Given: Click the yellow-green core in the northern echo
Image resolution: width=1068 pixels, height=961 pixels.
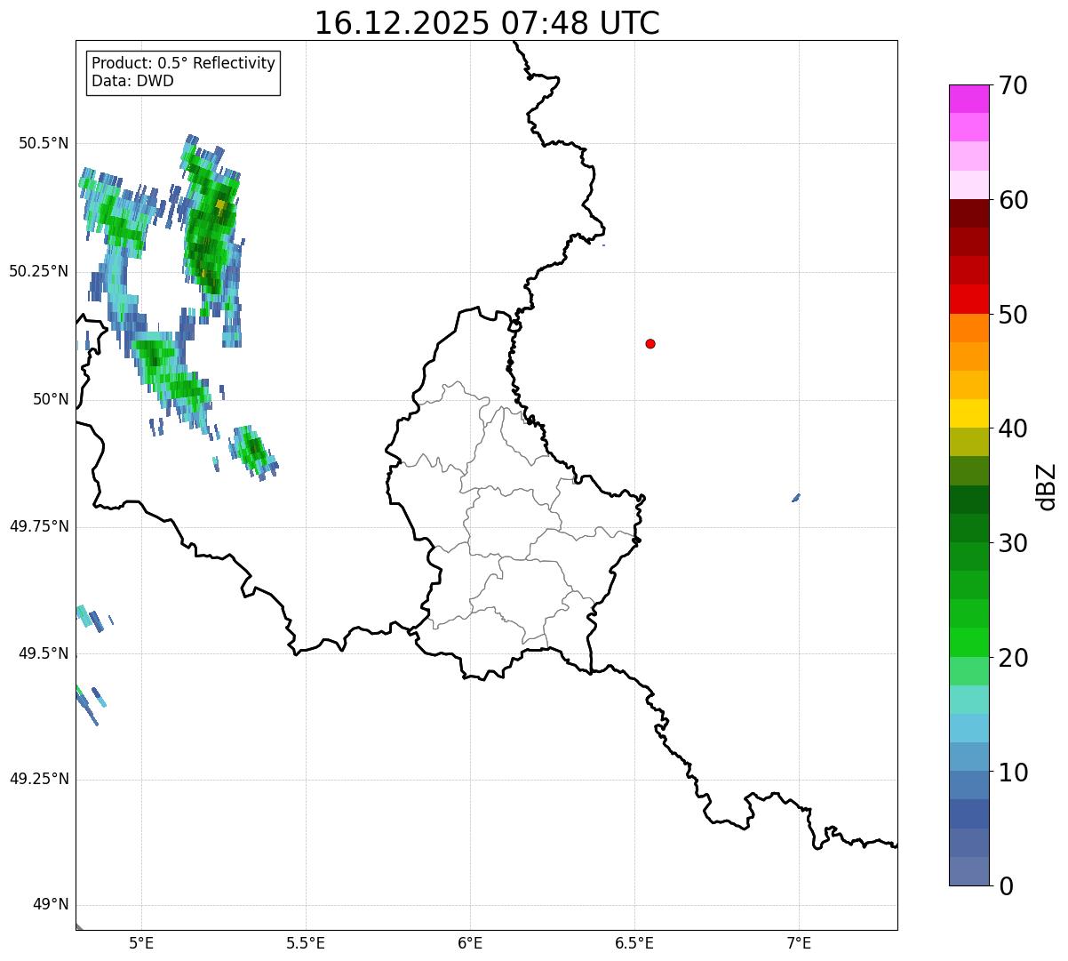Looking at the screenshot, I should tap(220, 205).
